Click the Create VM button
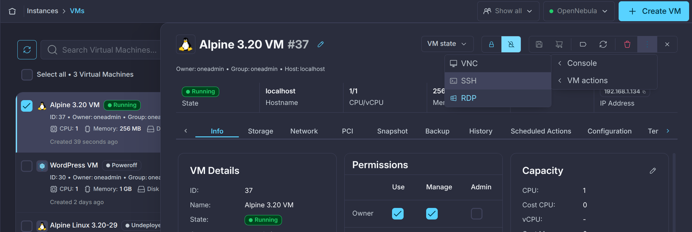Image resolution: width=692 pixels, height=232 pixels. click(x=654, y=11)
